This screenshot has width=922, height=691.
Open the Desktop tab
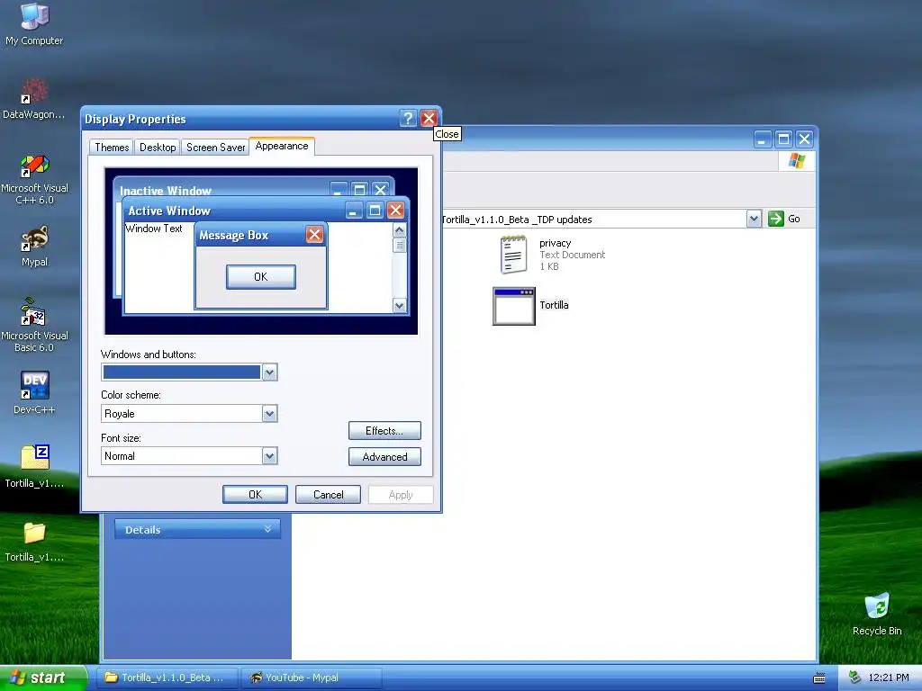(158, 147)
